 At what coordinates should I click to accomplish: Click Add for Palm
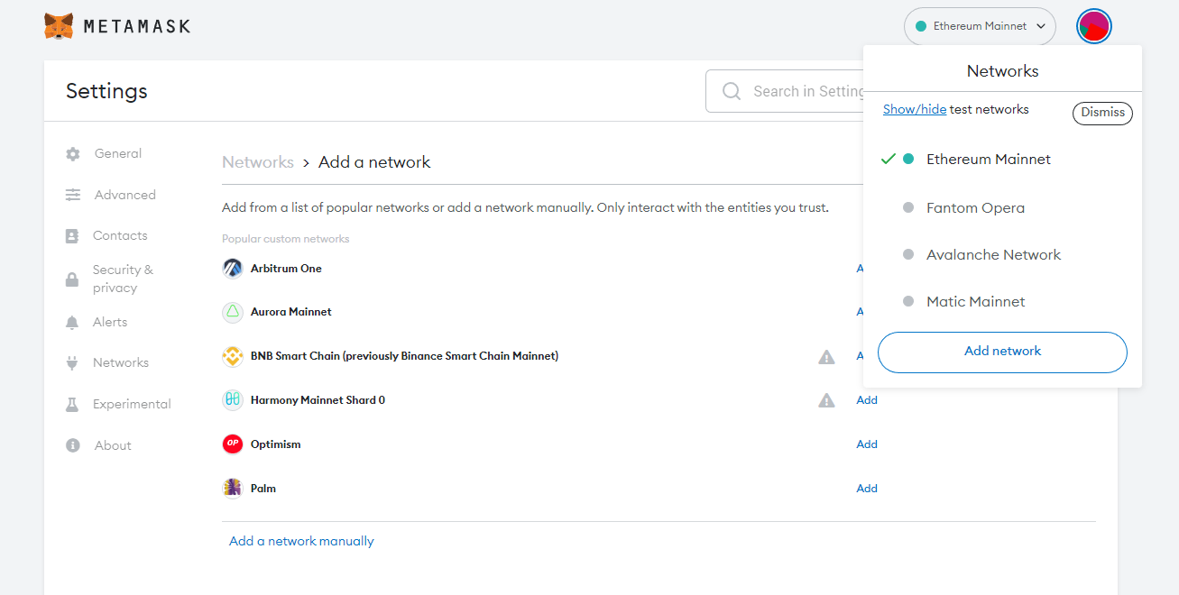(867, 489)
